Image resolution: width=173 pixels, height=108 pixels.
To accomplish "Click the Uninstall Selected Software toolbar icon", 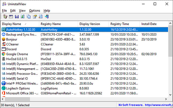I will point(5,17).
